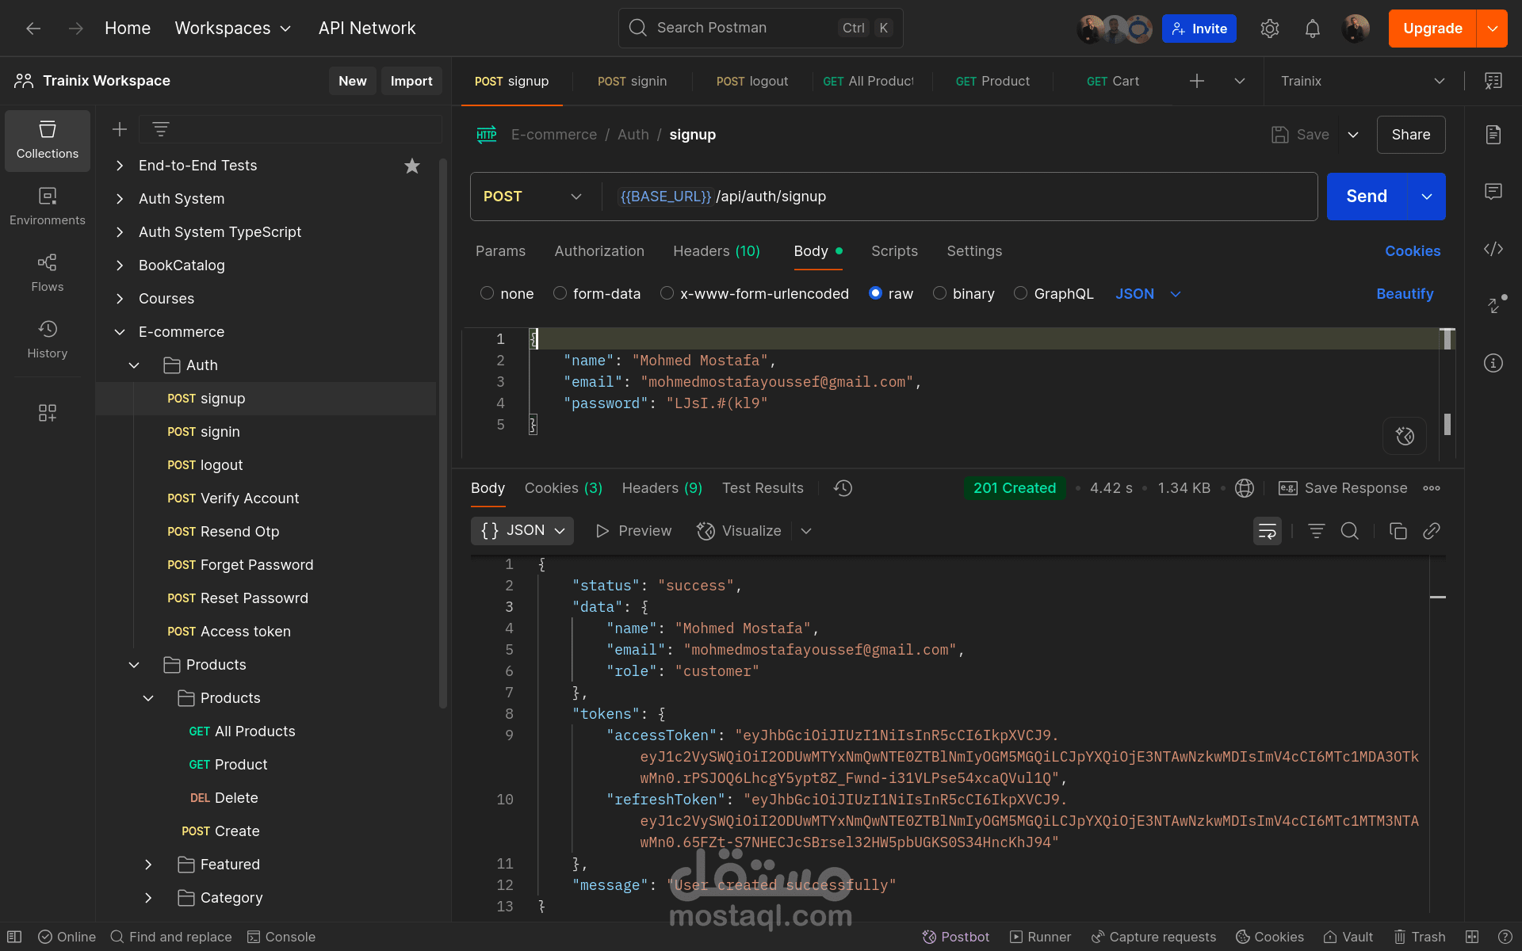
Task: Open the Test Results response tab
Action: 762,488
